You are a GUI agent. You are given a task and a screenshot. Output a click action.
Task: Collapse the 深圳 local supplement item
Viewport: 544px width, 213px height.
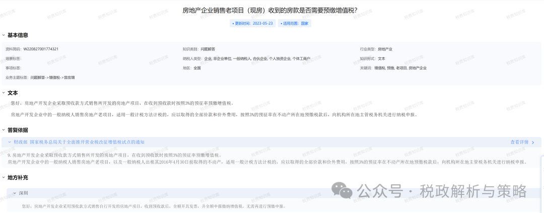(x=15, y=193)
